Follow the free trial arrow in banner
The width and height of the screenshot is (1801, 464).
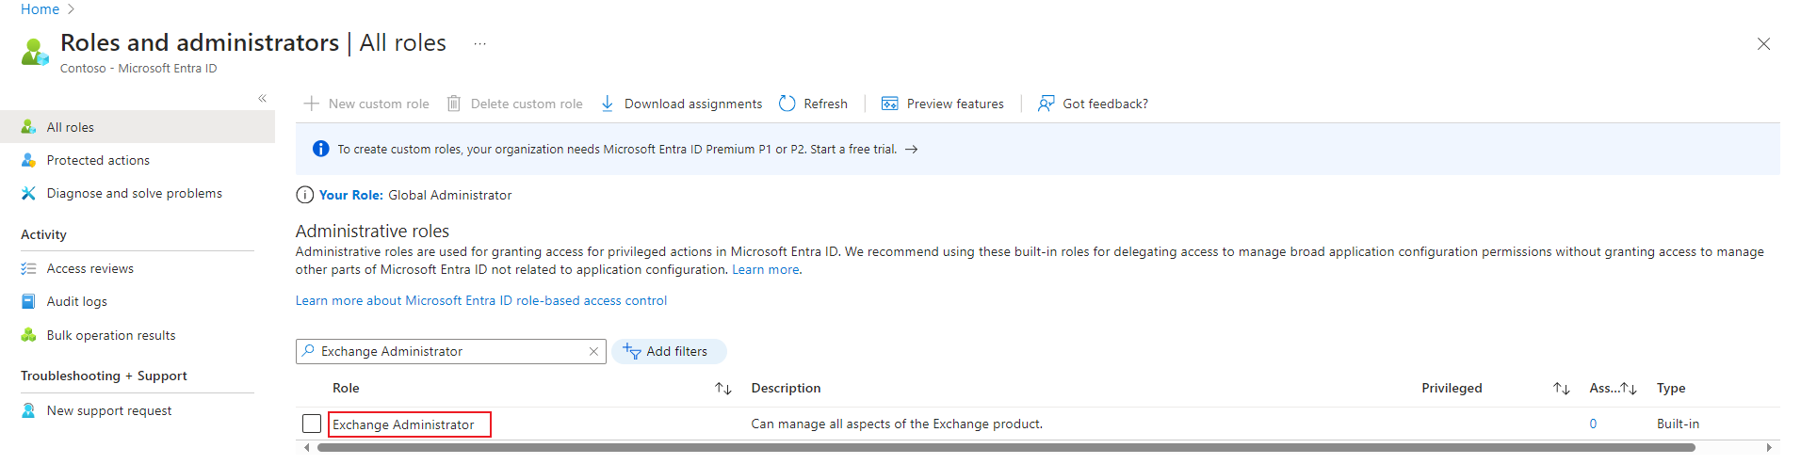click(x=912, y=149)
